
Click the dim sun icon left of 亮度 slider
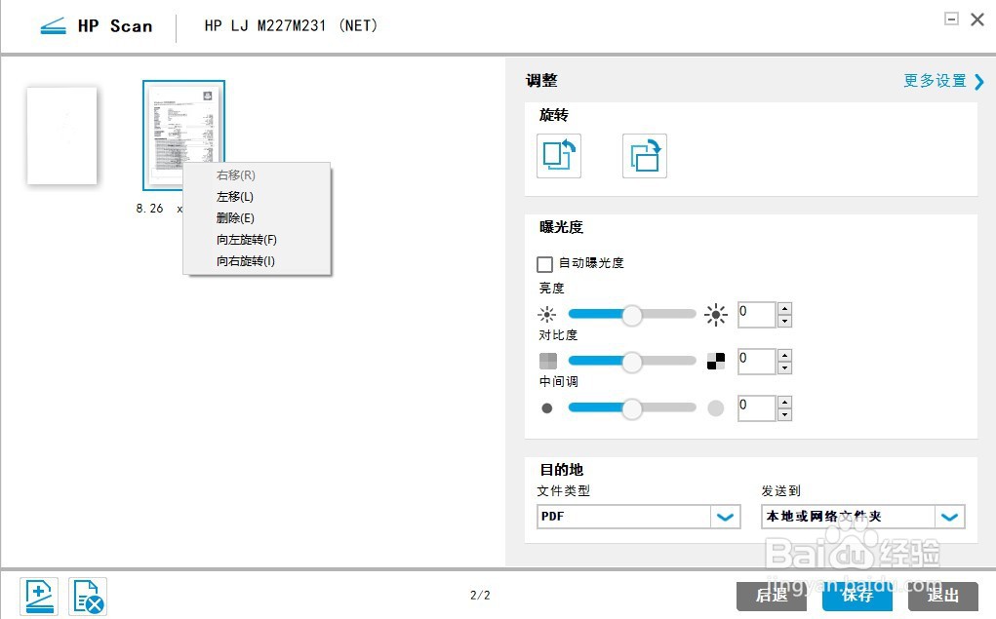click(547, 314)
